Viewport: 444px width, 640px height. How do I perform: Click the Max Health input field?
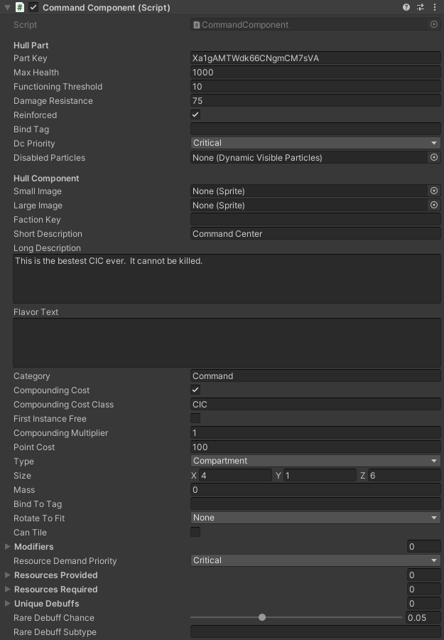pyautogui.click(x=315, y=73)
